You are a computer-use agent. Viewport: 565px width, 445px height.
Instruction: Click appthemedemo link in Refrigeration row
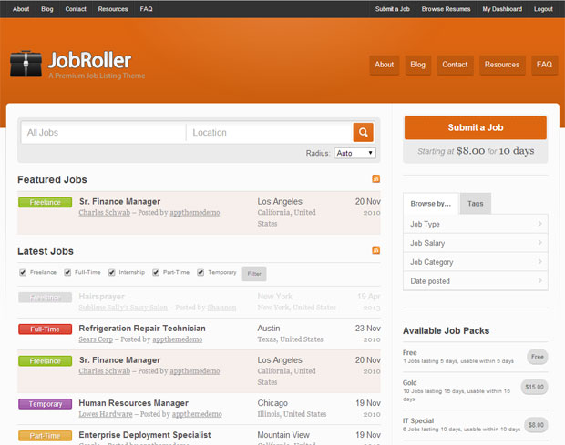(178, 339)
